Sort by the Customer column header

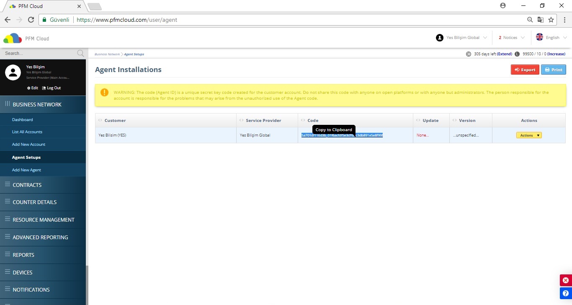(x=166, y=120)
